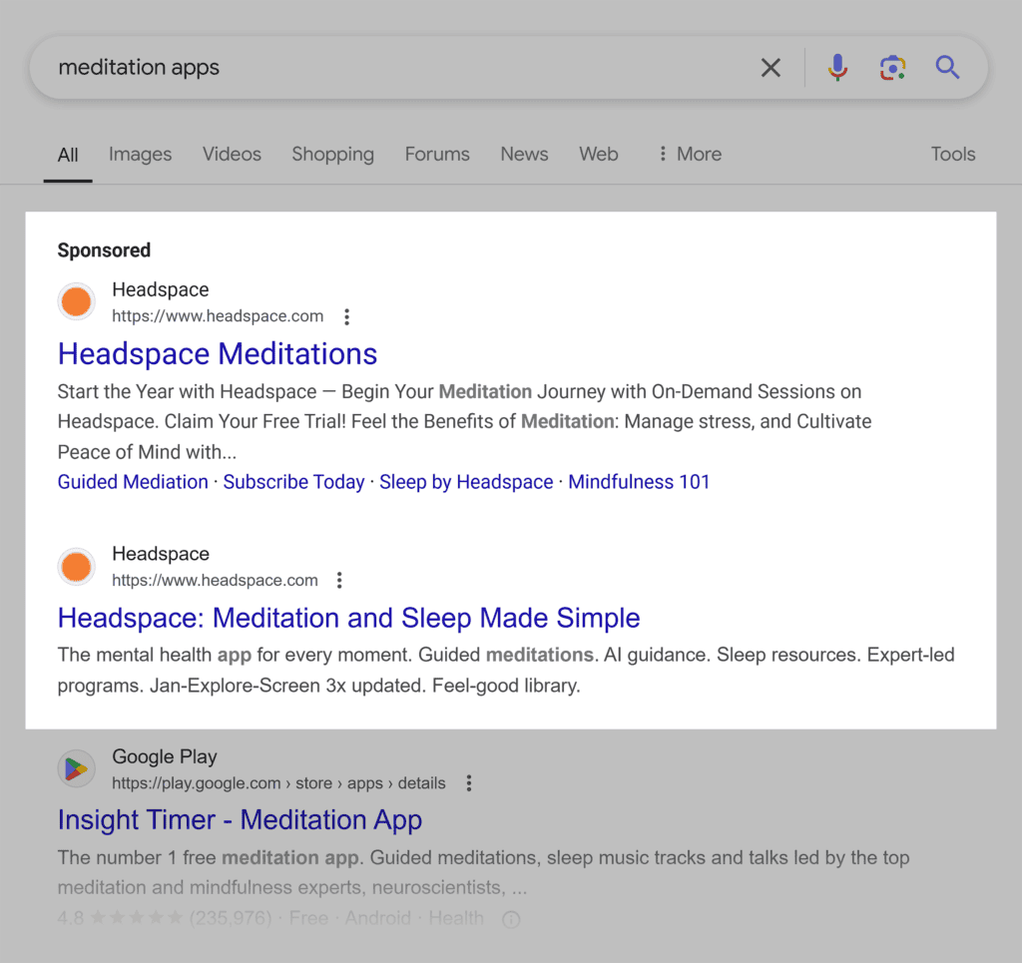
Task: Click the first Headspace orange favicon
Action: pos(77,302)
